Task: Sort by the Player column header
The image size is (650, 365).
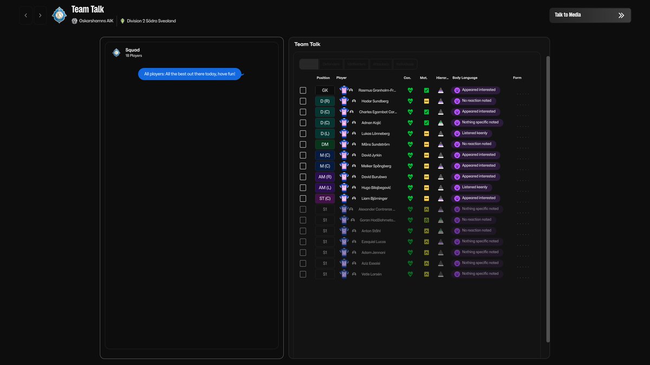Action: (x=341, y=78)
